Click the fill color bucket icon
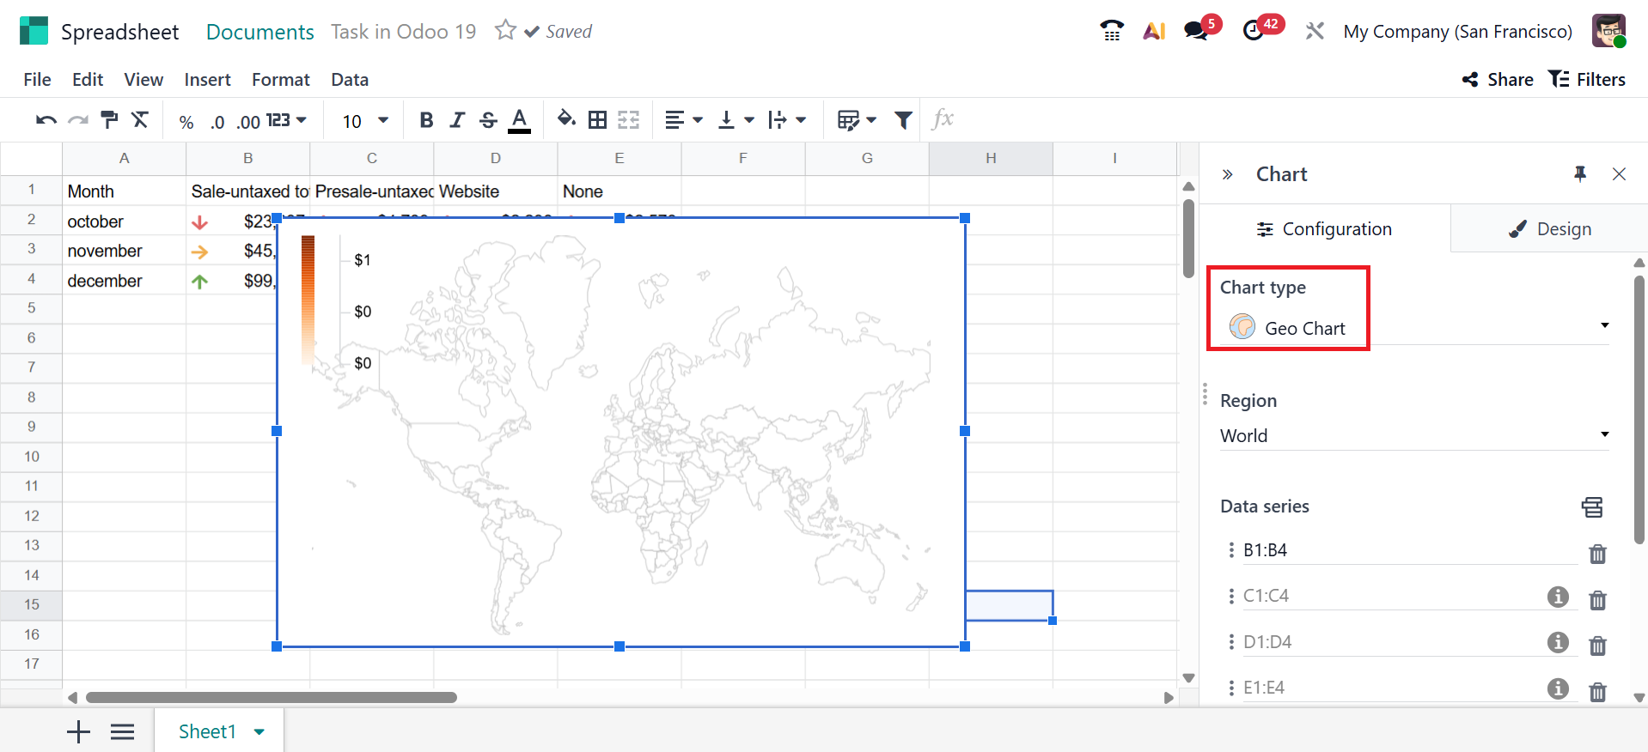Viewport: 1648px width, 752px height. click(565, 119)
